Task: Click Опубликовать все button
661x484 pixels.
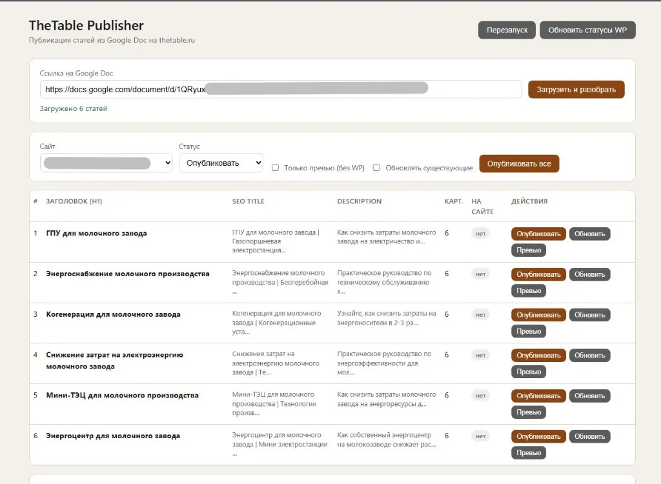Action: [519, 163]
